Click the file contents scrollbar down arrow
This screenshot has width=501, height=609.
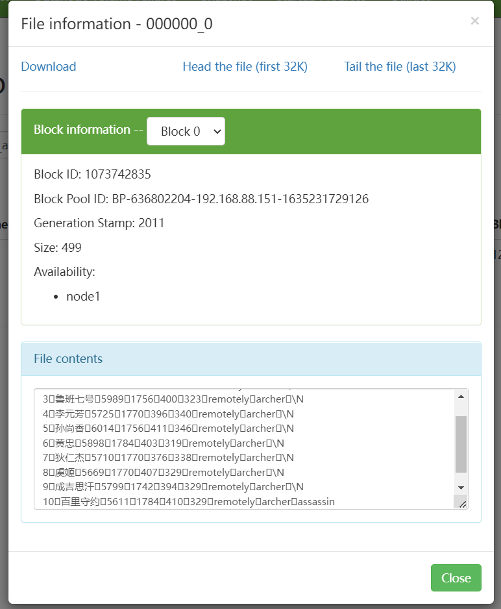(461, 488)
